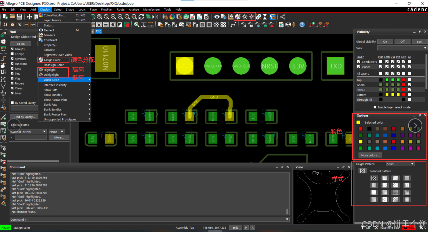
Task: Click the hourglass toolbar icon
Action: [x=265, y=17]
